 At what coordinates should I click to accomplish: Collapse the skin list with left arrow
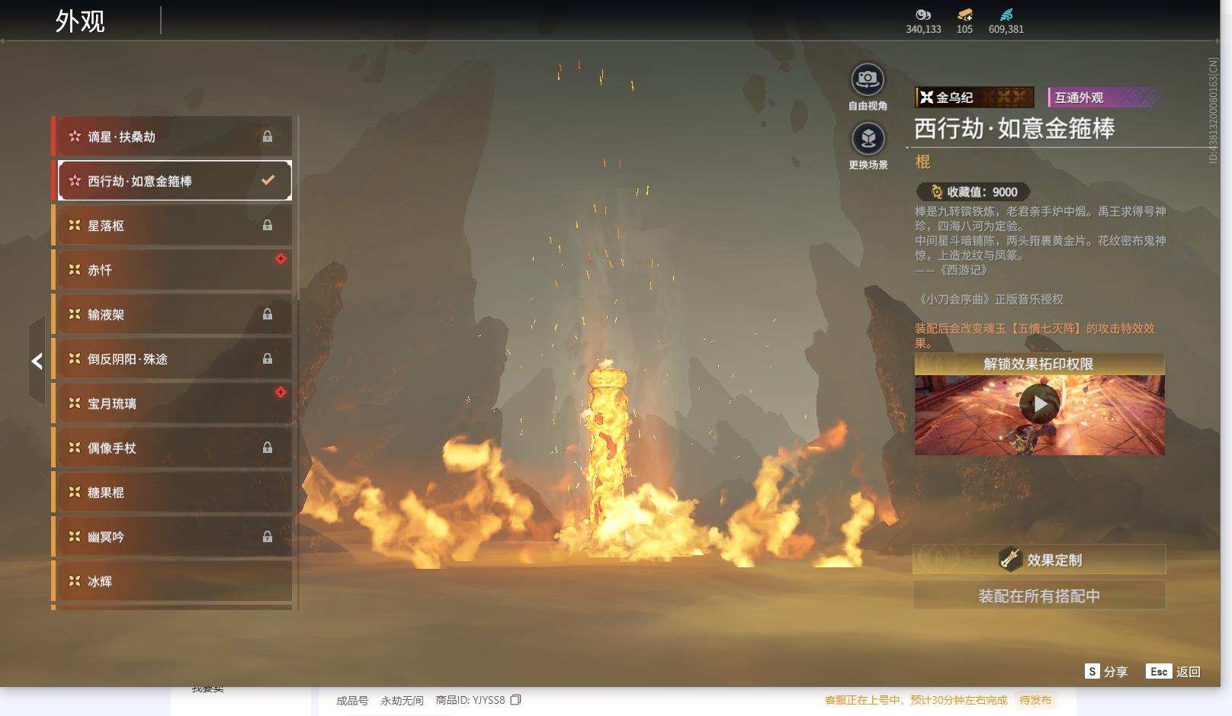point(37,361)
